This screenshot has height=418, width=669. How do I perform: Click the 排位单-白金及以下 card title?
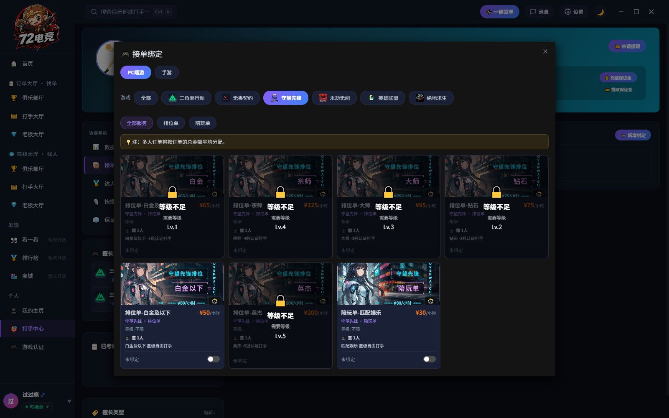[148, 313]
